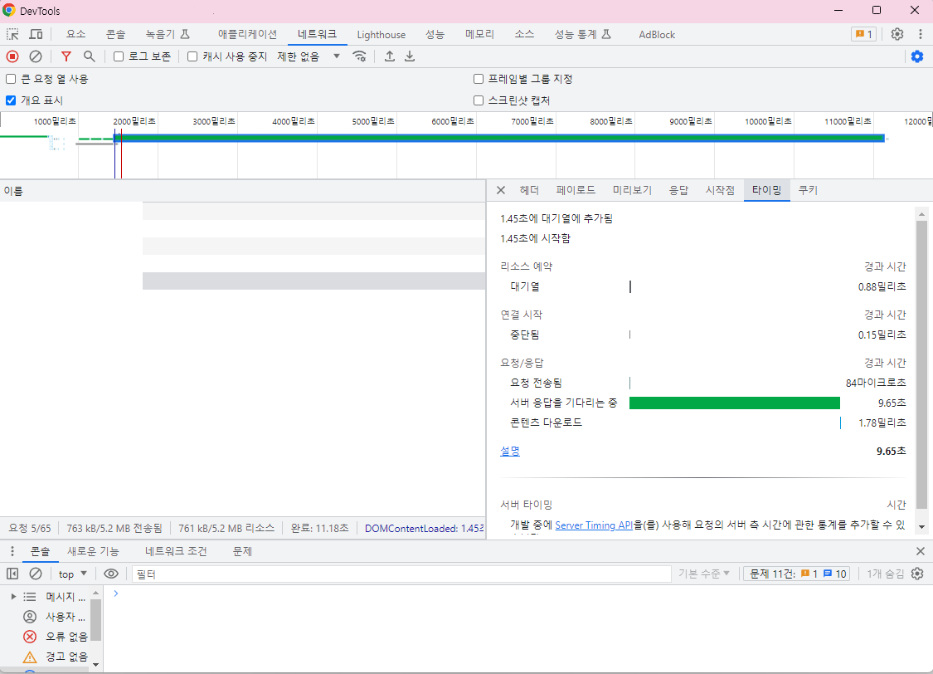Open the 제한 없음 throttling dropdown

309,56
